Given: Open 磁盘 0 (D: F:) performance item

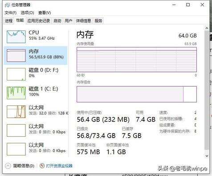Looking at the screenshot, I should click(36, 74).
